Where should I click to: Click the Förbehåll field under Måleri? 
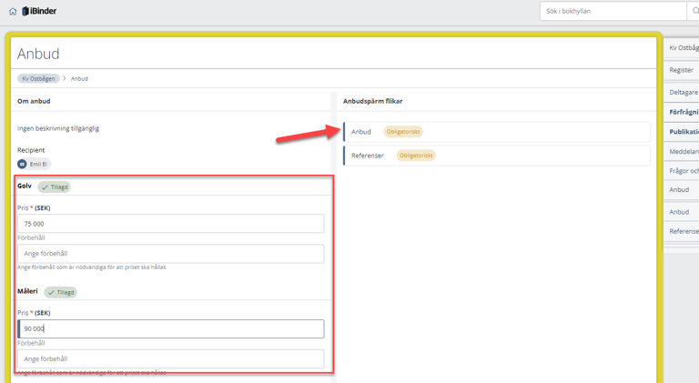[171, 359]
